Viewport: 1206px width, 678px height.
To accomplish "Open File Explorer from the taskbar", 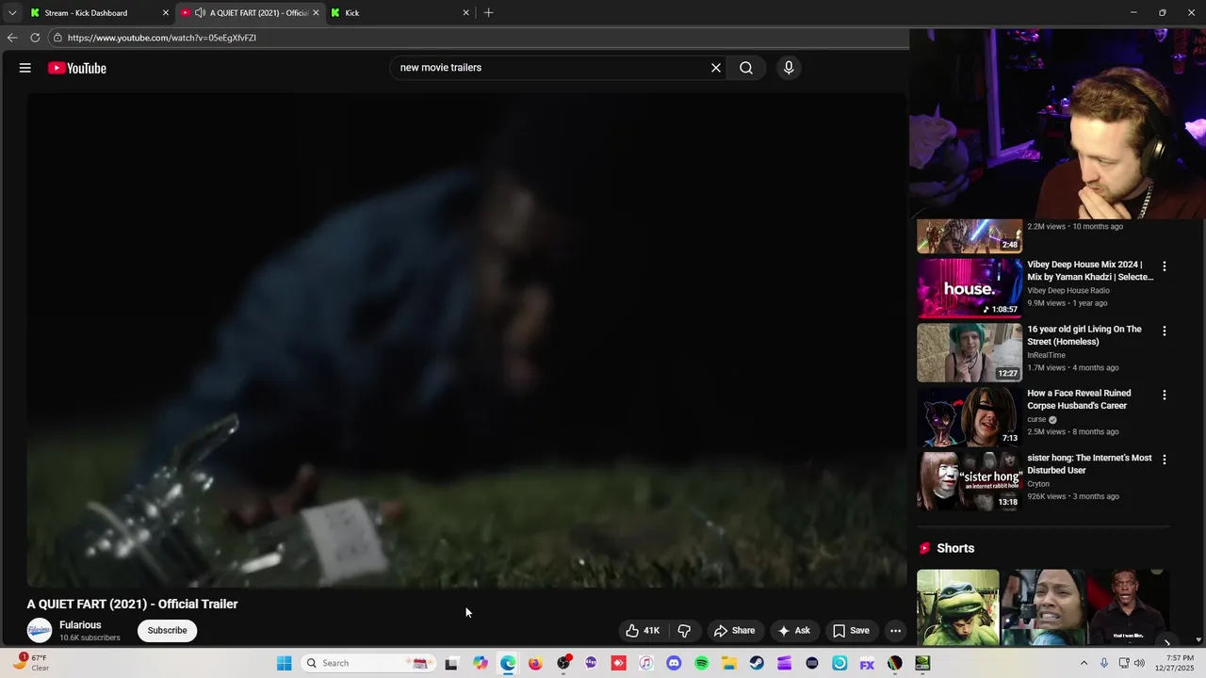I will coord(729,664).
